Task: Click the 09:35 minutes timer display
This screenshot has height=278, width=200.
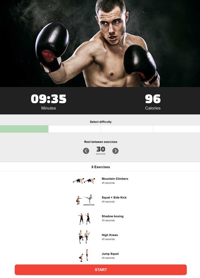Action: [48, 99]
